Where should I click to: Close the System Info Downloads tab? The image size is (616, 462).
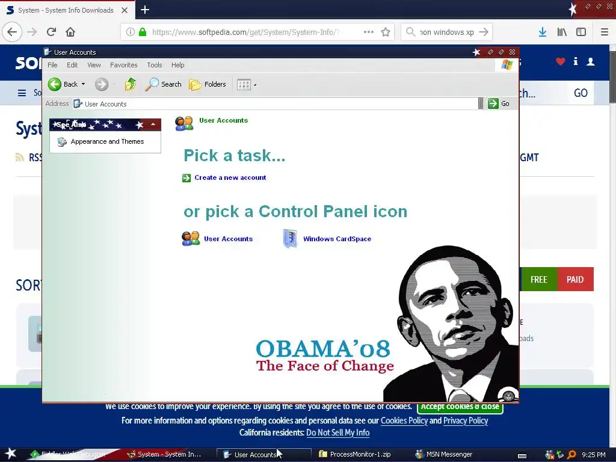click(x=125, y=10)
